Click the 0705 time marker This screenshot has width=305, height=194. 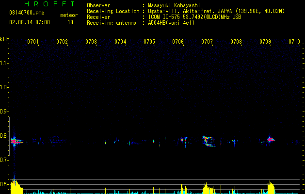pos(149,42)
